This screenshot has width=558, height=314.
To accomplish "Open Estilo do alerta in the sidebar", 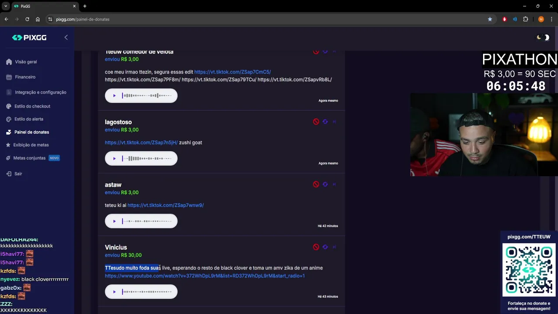I will click(x=29, y=119).
